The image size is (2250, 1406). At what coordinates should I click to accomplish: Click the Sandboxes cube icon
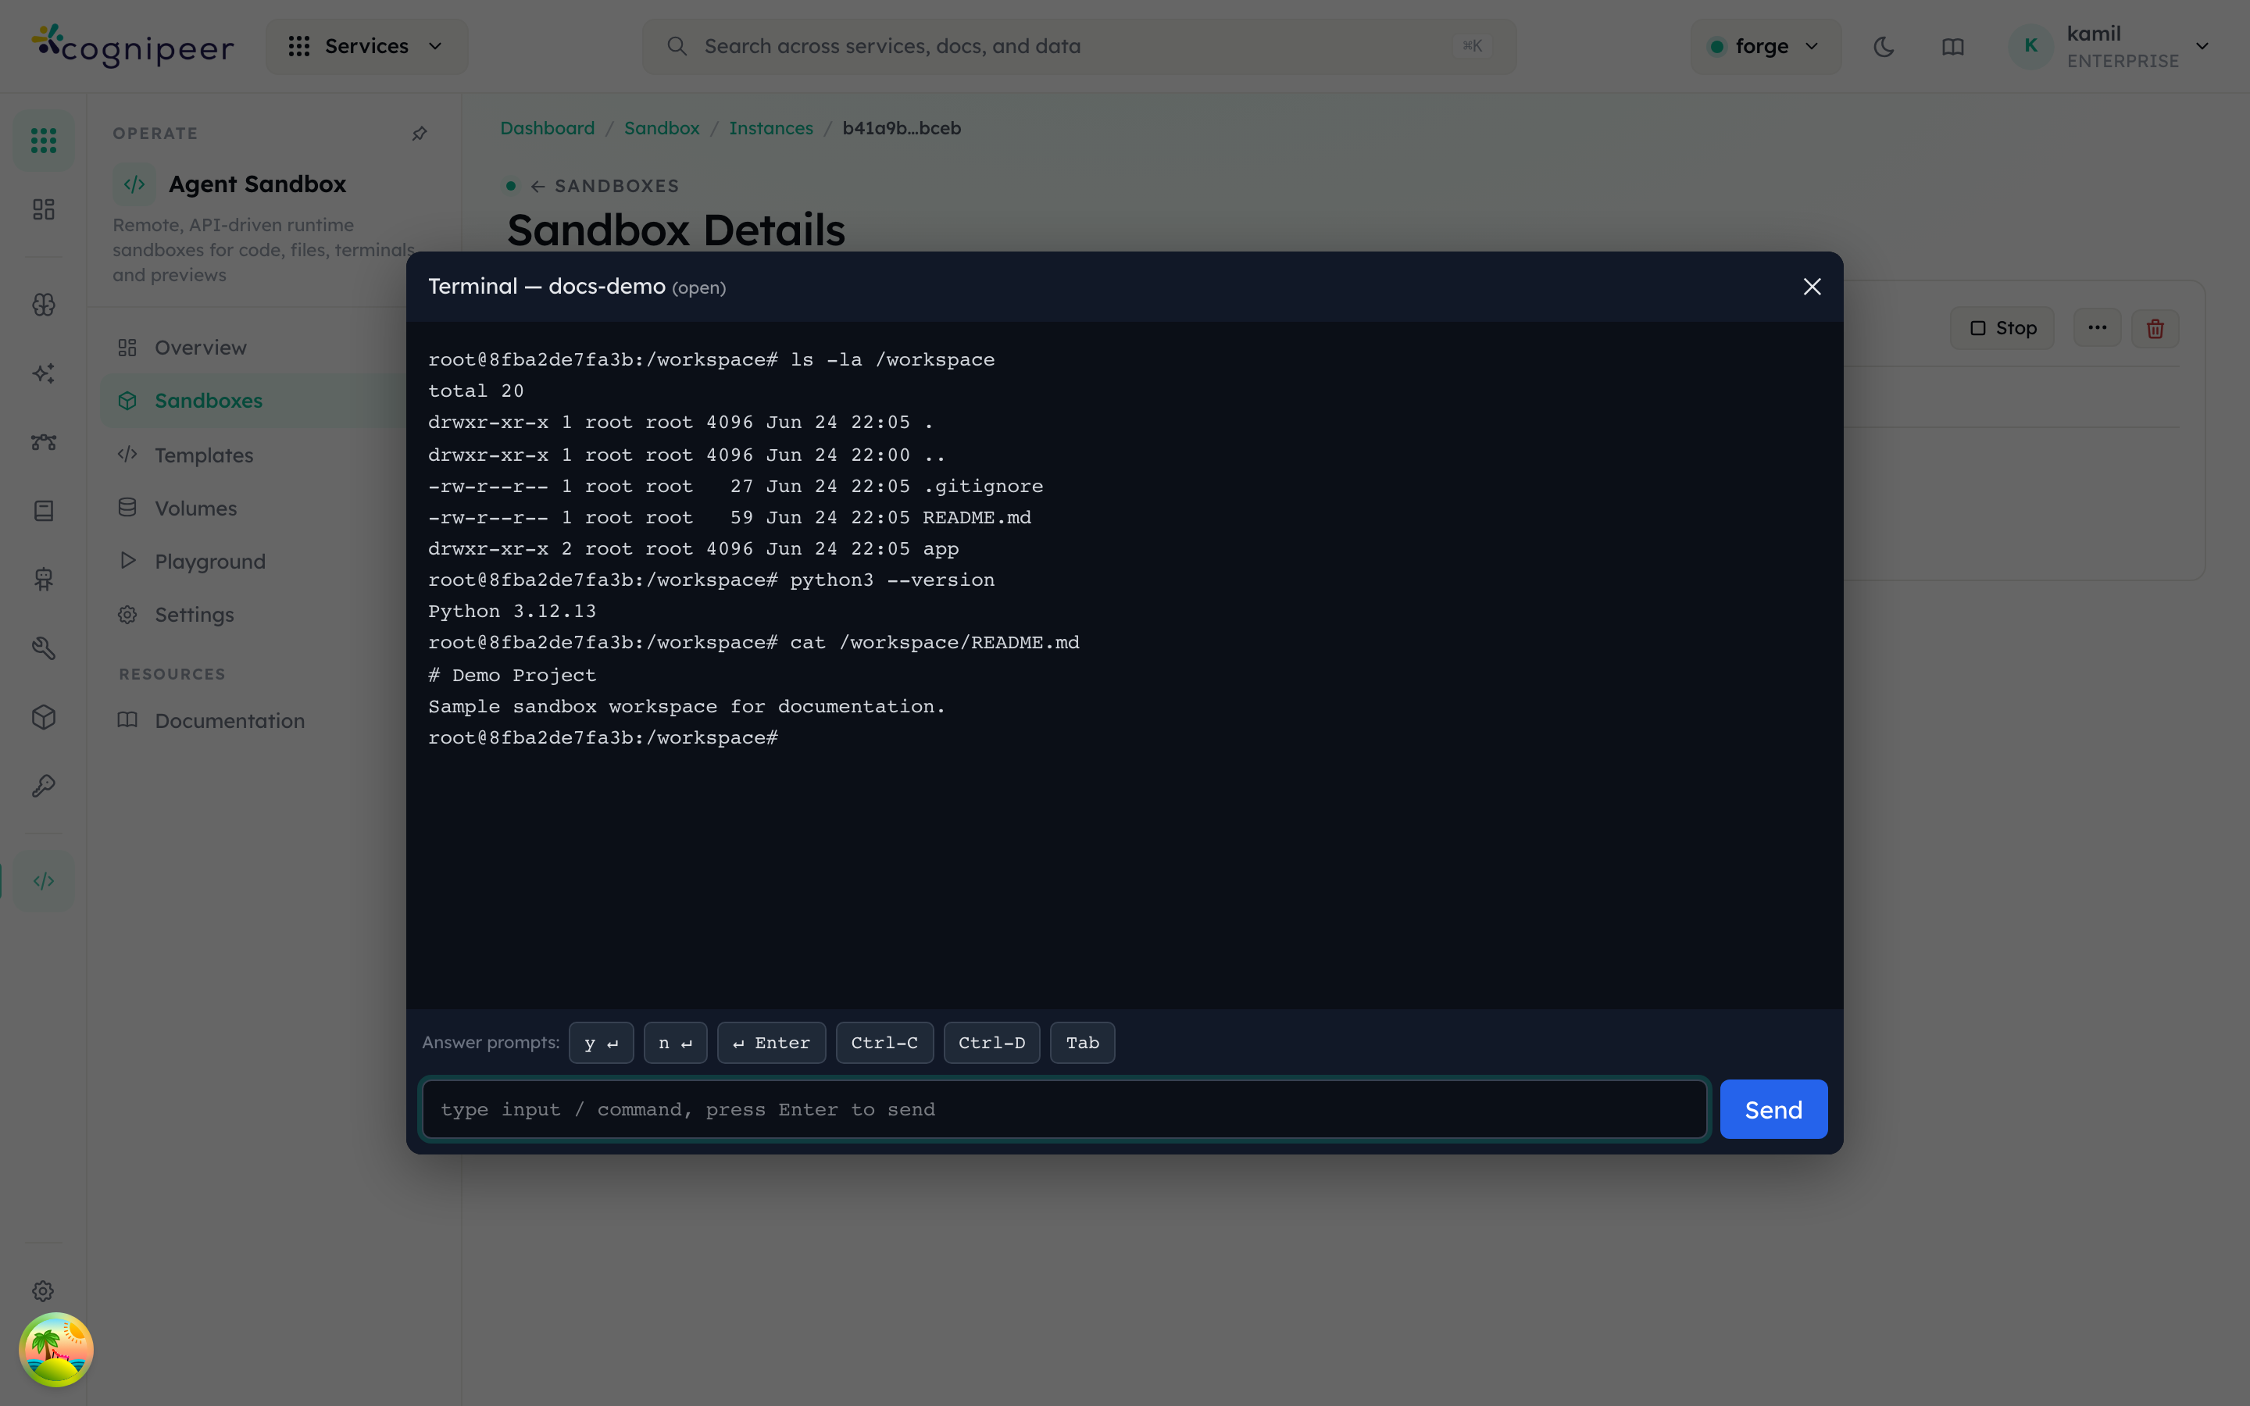click(x=127, y=401)
